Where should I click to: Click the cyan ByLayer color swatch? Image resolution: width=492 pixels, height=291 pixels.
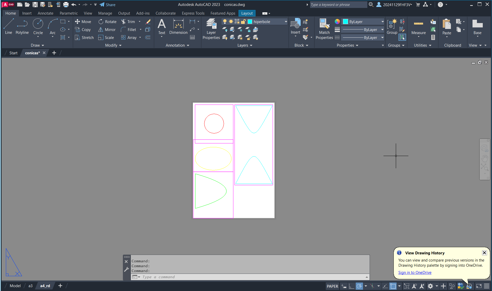pos(346,22)
